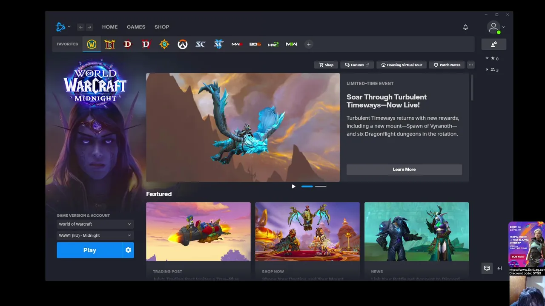
Task: Open game settings gear beside Play
Action: click(x=128, y=250)
